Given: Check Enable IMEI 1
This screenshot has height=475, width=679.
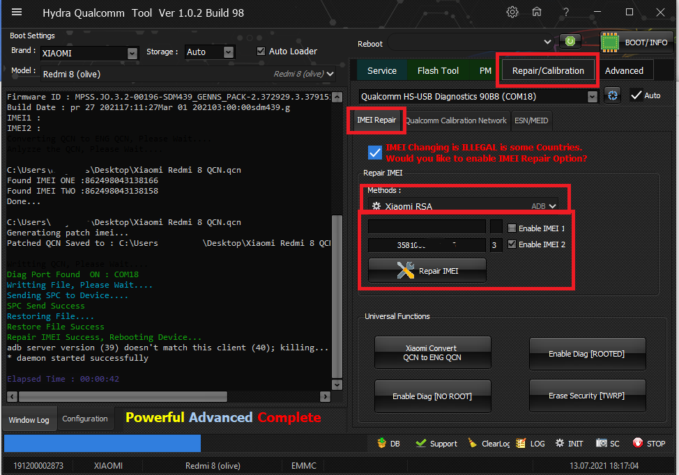Looking at the screenshot, I should coord(512,228).
